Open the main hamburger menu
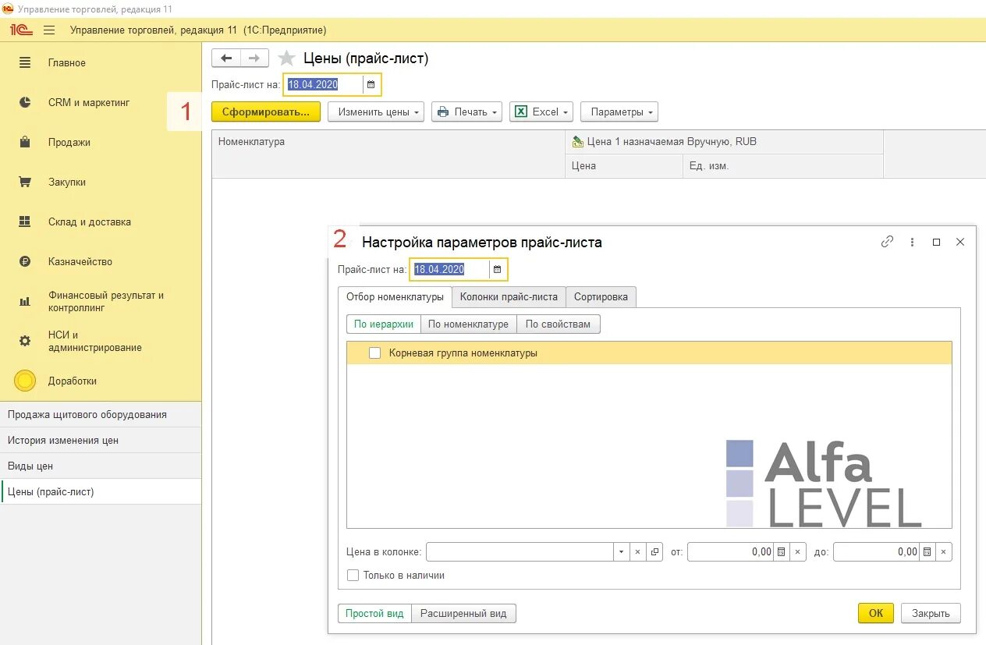The width and height of the screenshot is (986, 645). (49, 30)
